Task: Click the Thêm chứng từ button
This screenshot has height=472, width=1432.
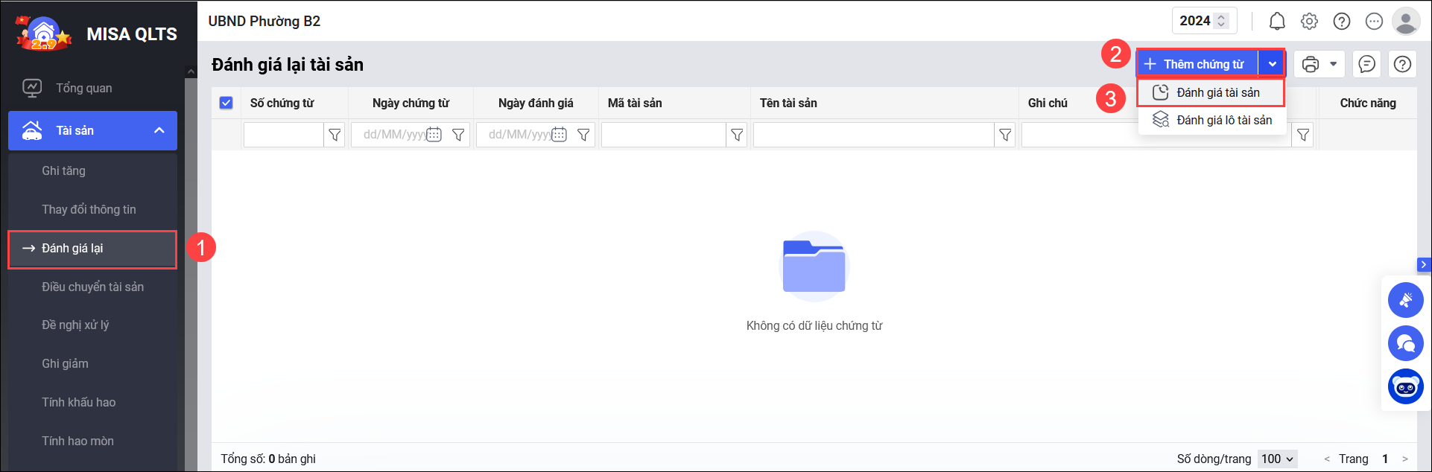Action: tap(1197, 64)
